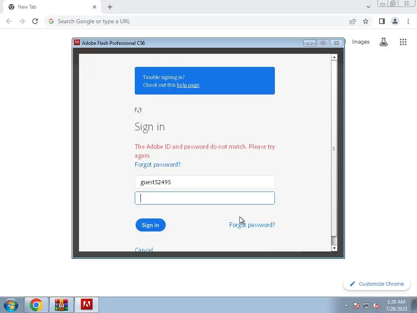
Task: Open Google Images link
Action: click(361, 42)
